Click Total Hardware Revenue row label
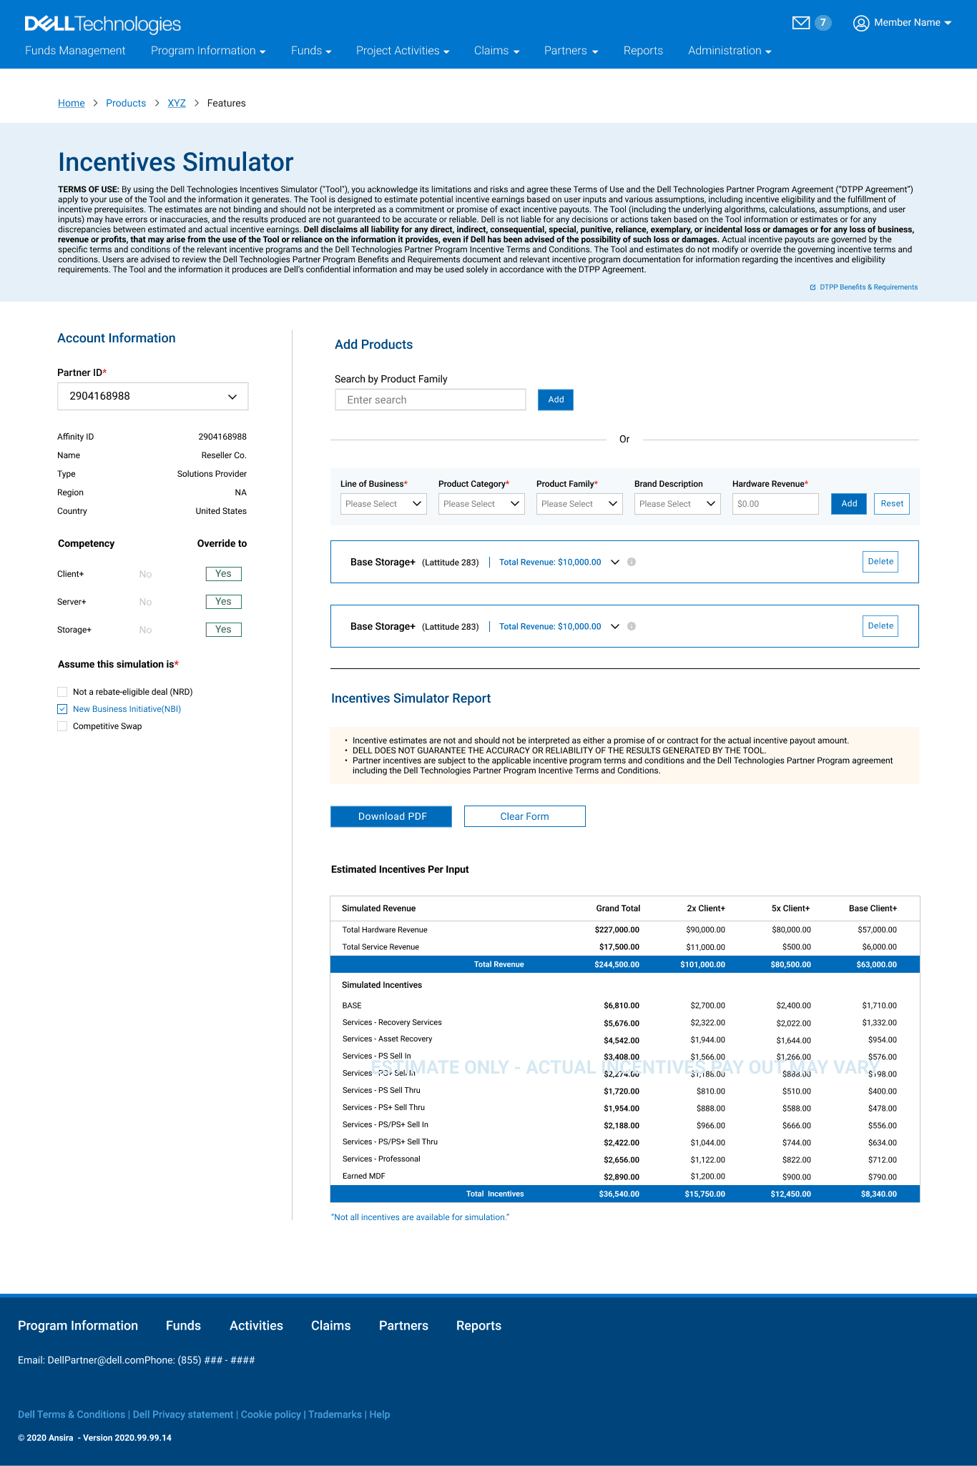The image size is (977, 1466). (385, 930)
